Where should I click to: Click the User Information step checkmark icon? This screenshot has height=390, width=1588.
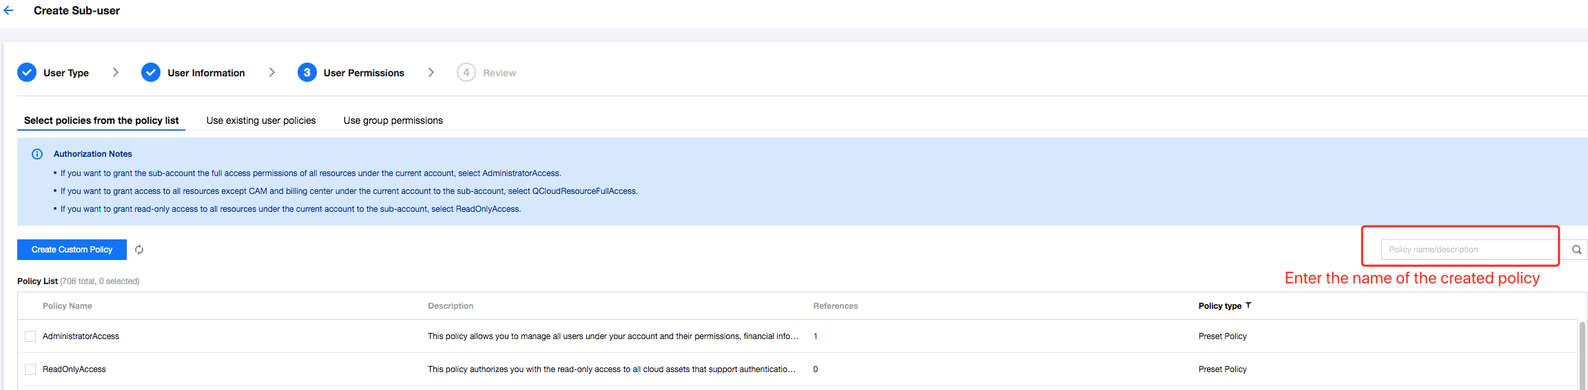coord(151,72)
